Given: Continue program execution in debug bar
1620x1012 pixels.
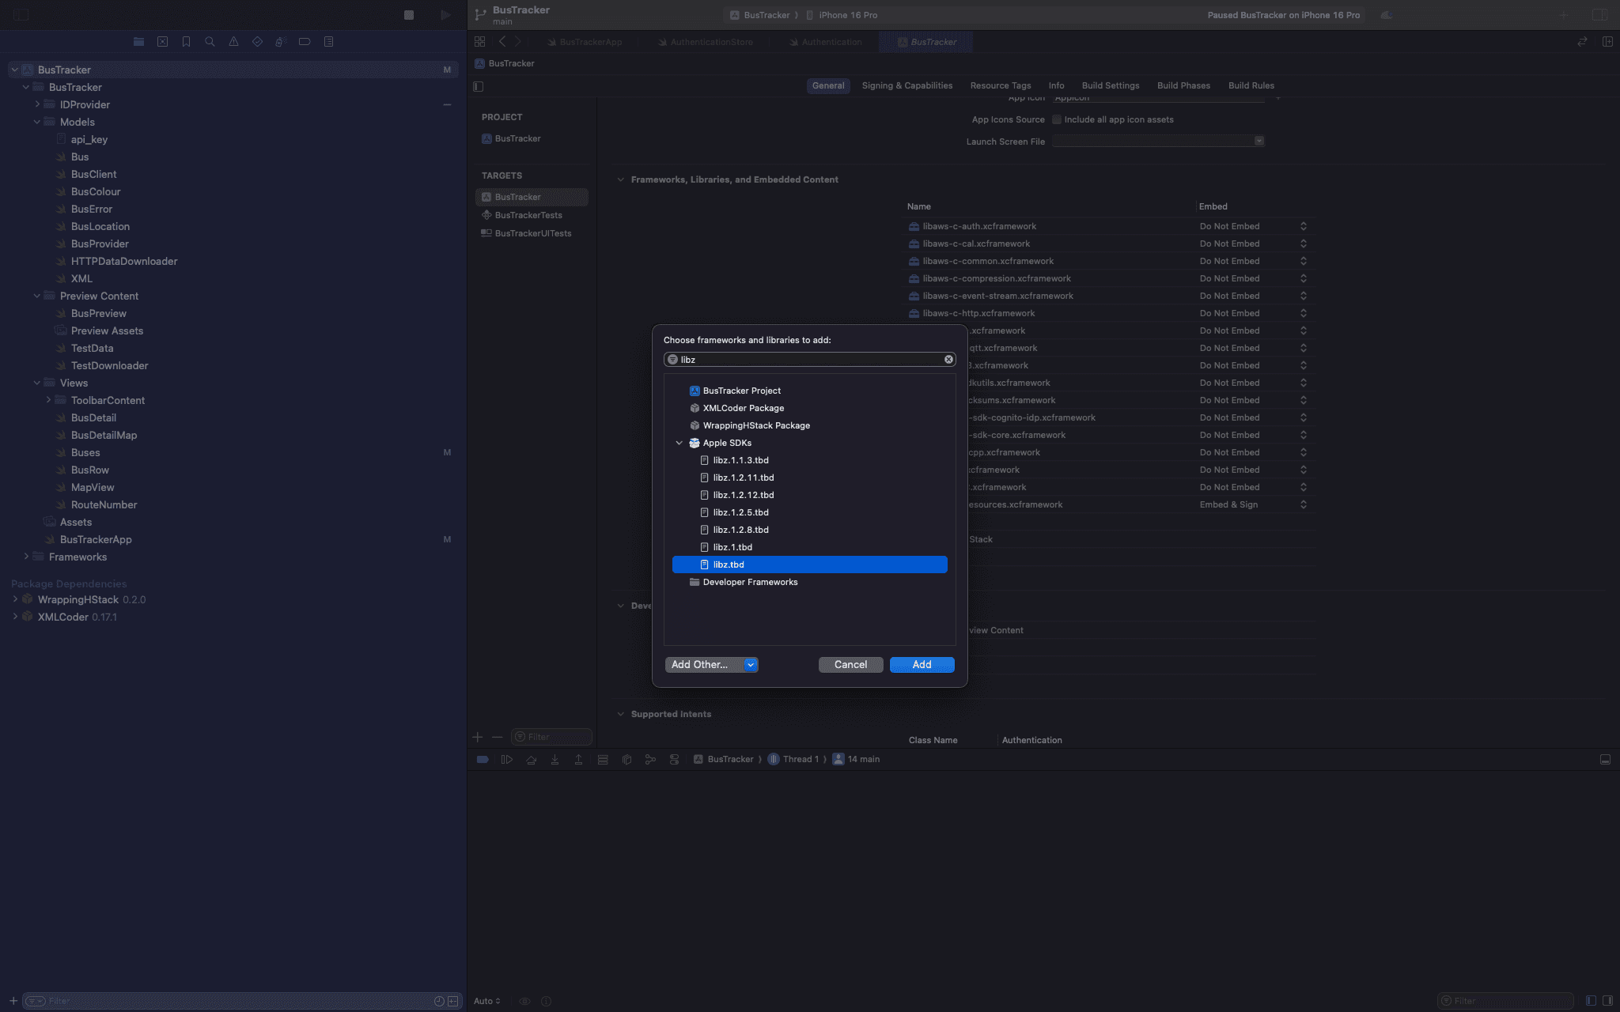Looking at the screenshot, I should point(507,760).
